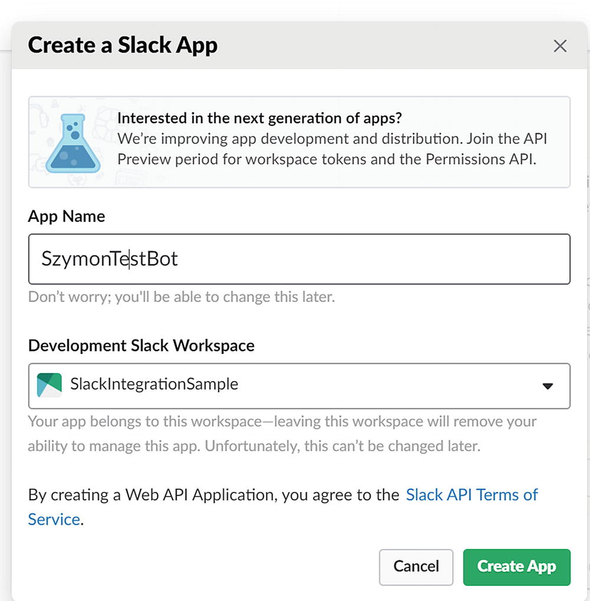The image size is (590, 601).
Task: Click the green Create App button
Action: [x=516, y=567]
